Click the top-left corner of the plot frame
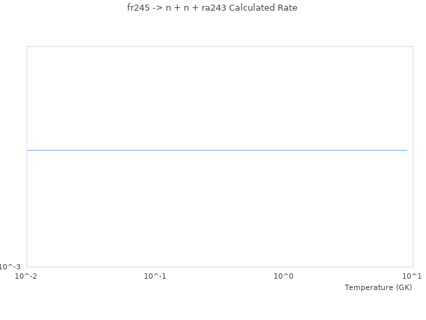This screenshot has height=320, width=426. [27, 47]
